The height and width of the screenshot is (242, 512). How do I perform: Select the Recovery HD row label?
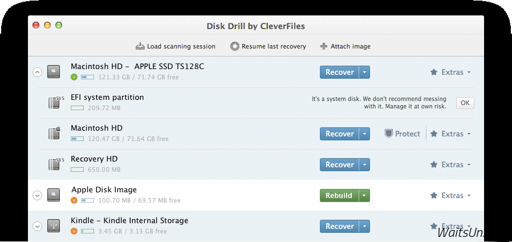point(94,159)
